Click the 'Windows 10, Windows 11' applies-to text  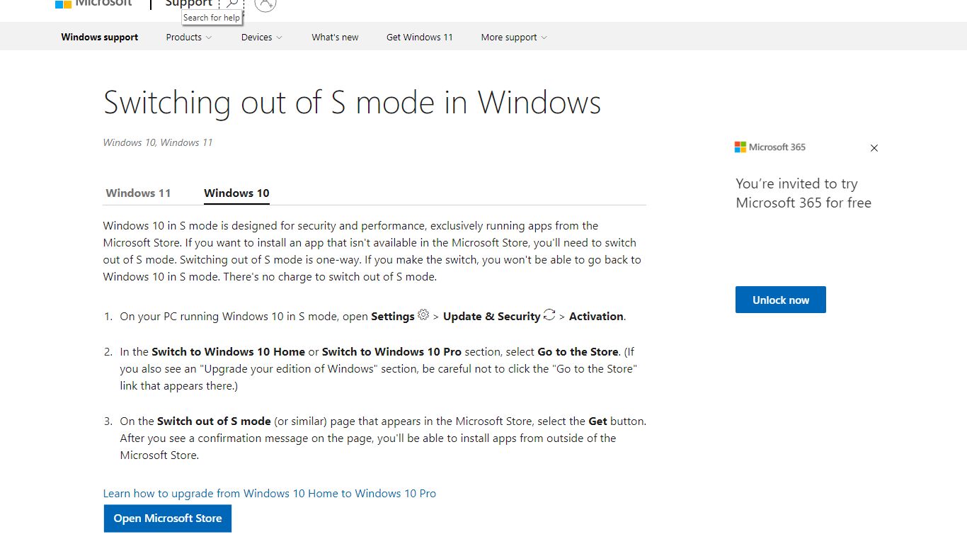(x=158, y=142)
